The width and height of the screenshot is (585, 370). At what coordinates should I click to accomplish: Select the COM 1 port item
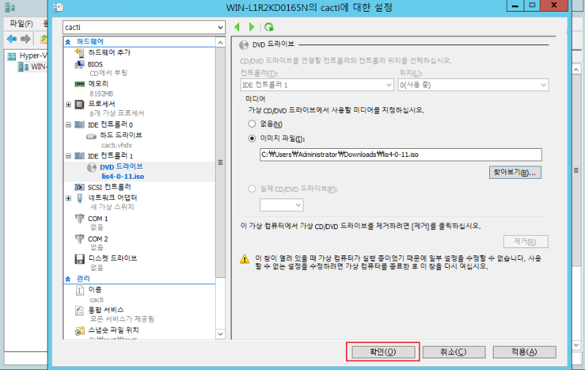pyautogui.click(x=97, y=218)
